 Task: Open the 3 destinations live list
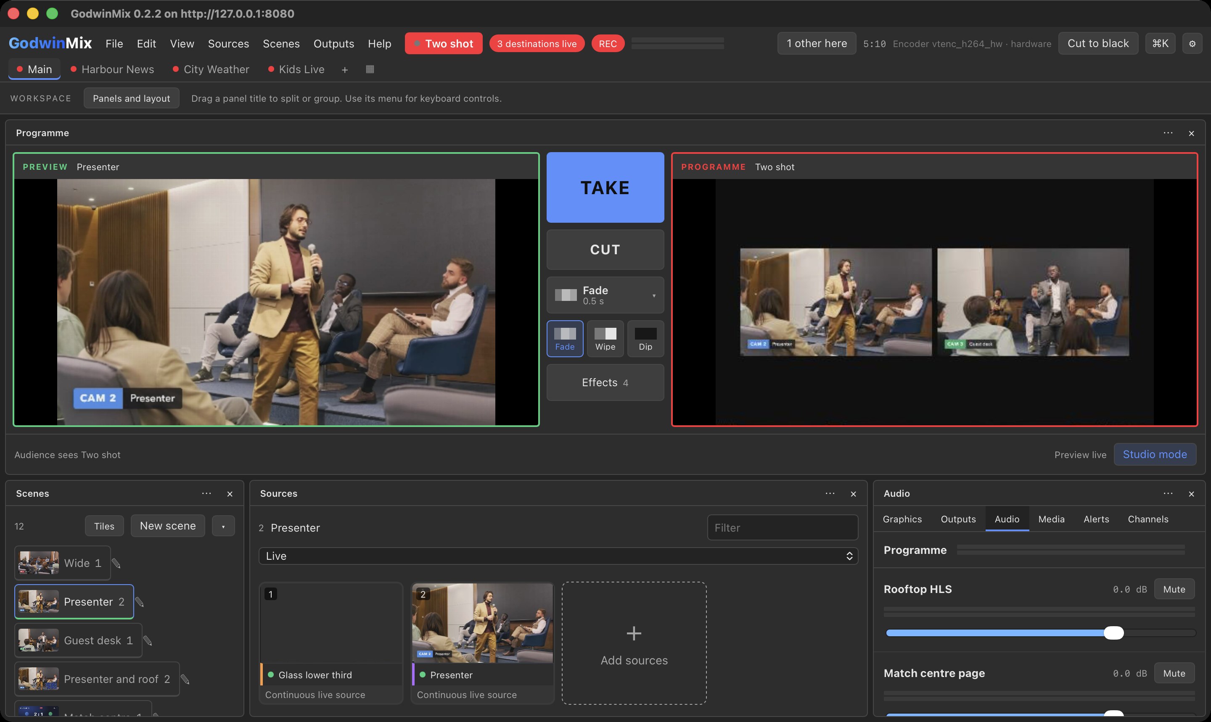(x=537, y=44)
